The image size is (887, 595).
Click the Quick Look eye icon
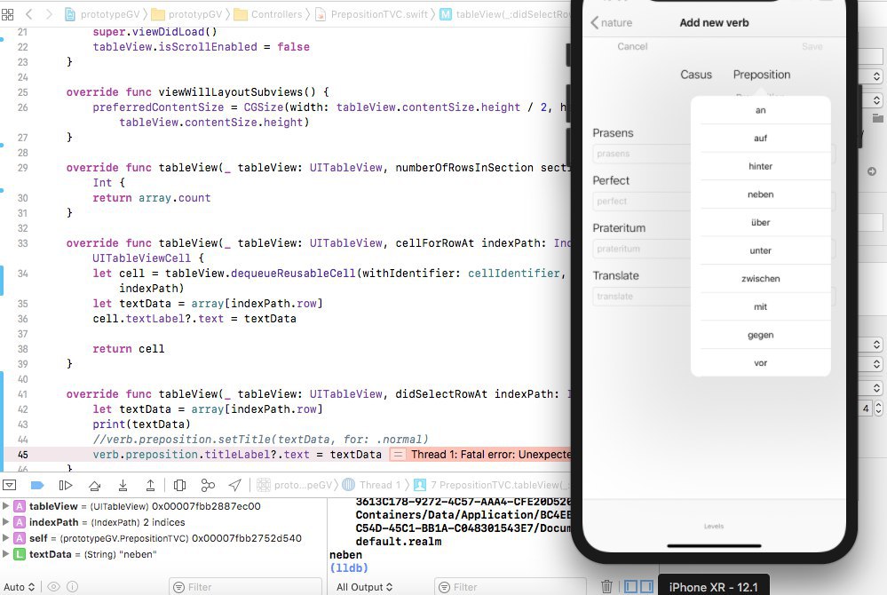click(x=54, y=587)
